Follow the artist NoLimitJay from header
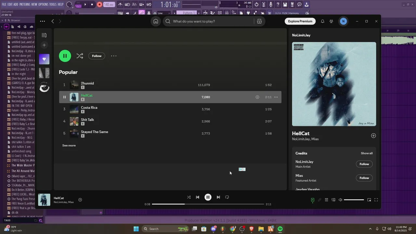Viewport: 416px width, 234px height. [97, 56]
